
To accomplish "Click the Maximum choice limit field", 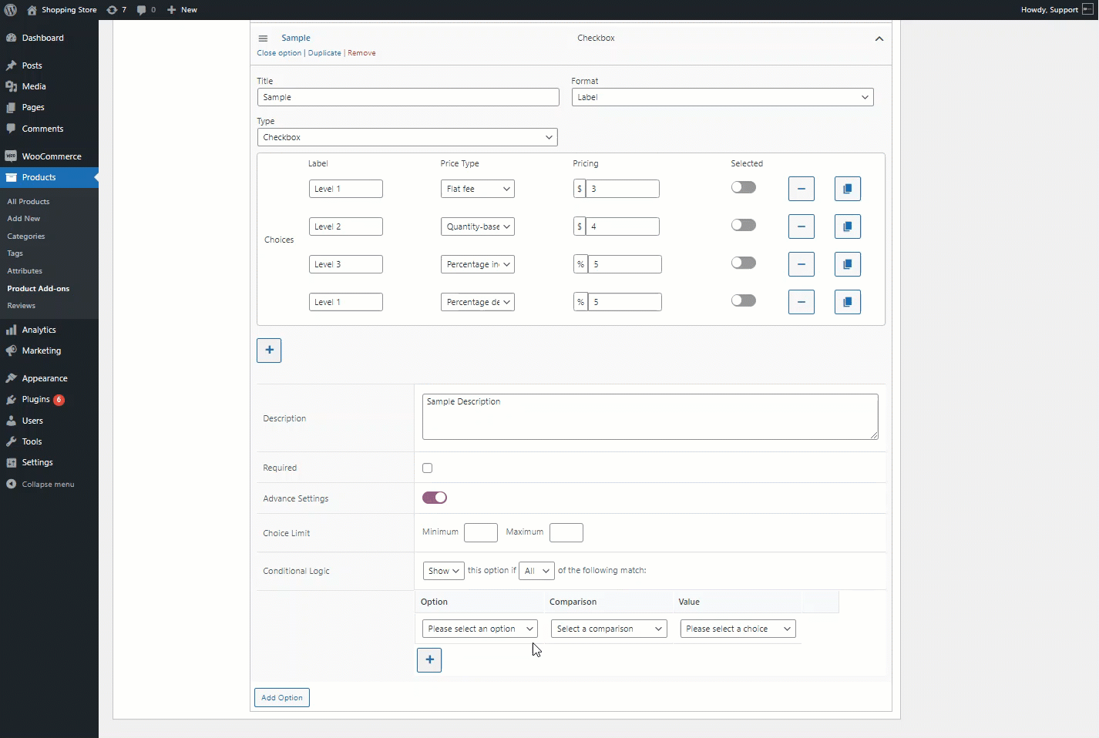I will 566,532.
